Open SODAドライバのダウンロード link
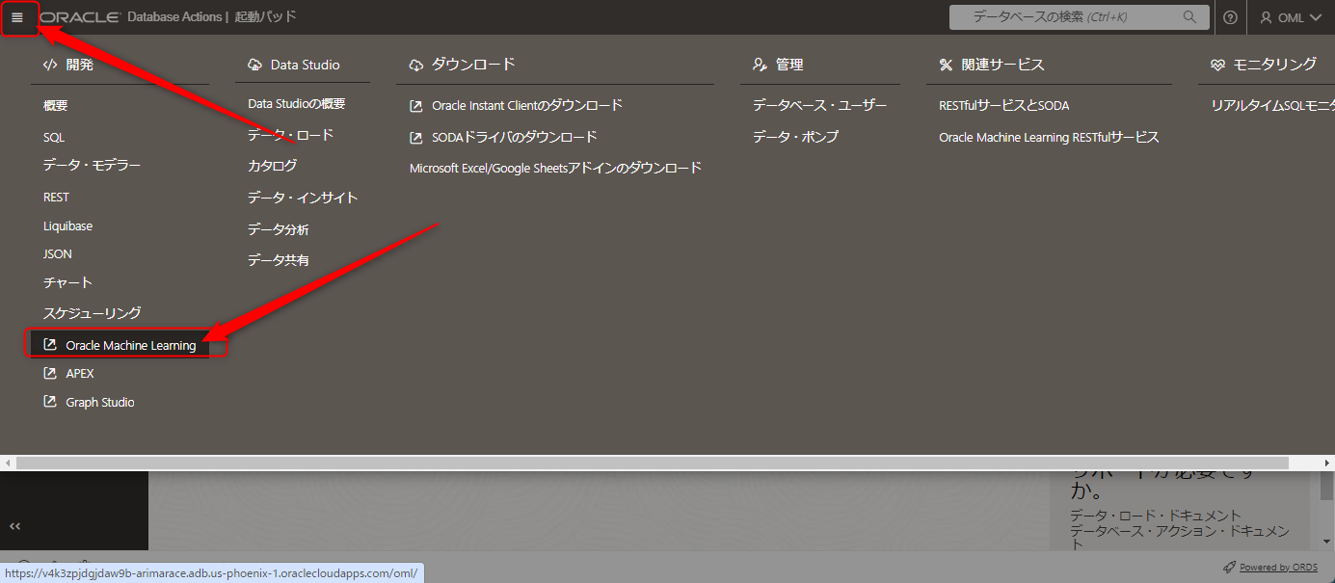This screenshot has height=583, width=1335. [x=515, y=137]
